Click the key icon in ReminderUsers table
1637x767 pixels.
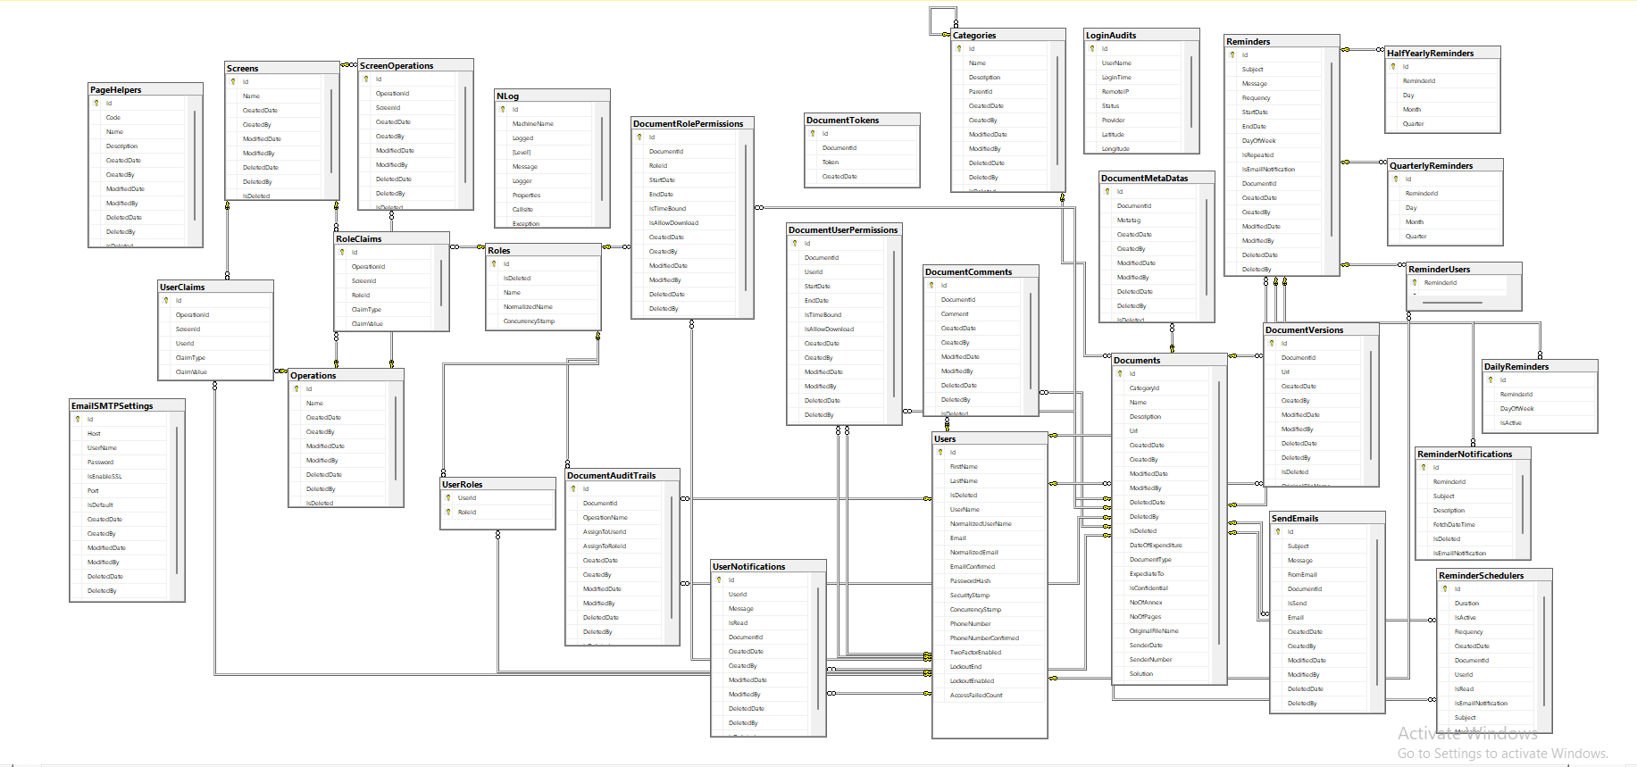point(1415,283)
